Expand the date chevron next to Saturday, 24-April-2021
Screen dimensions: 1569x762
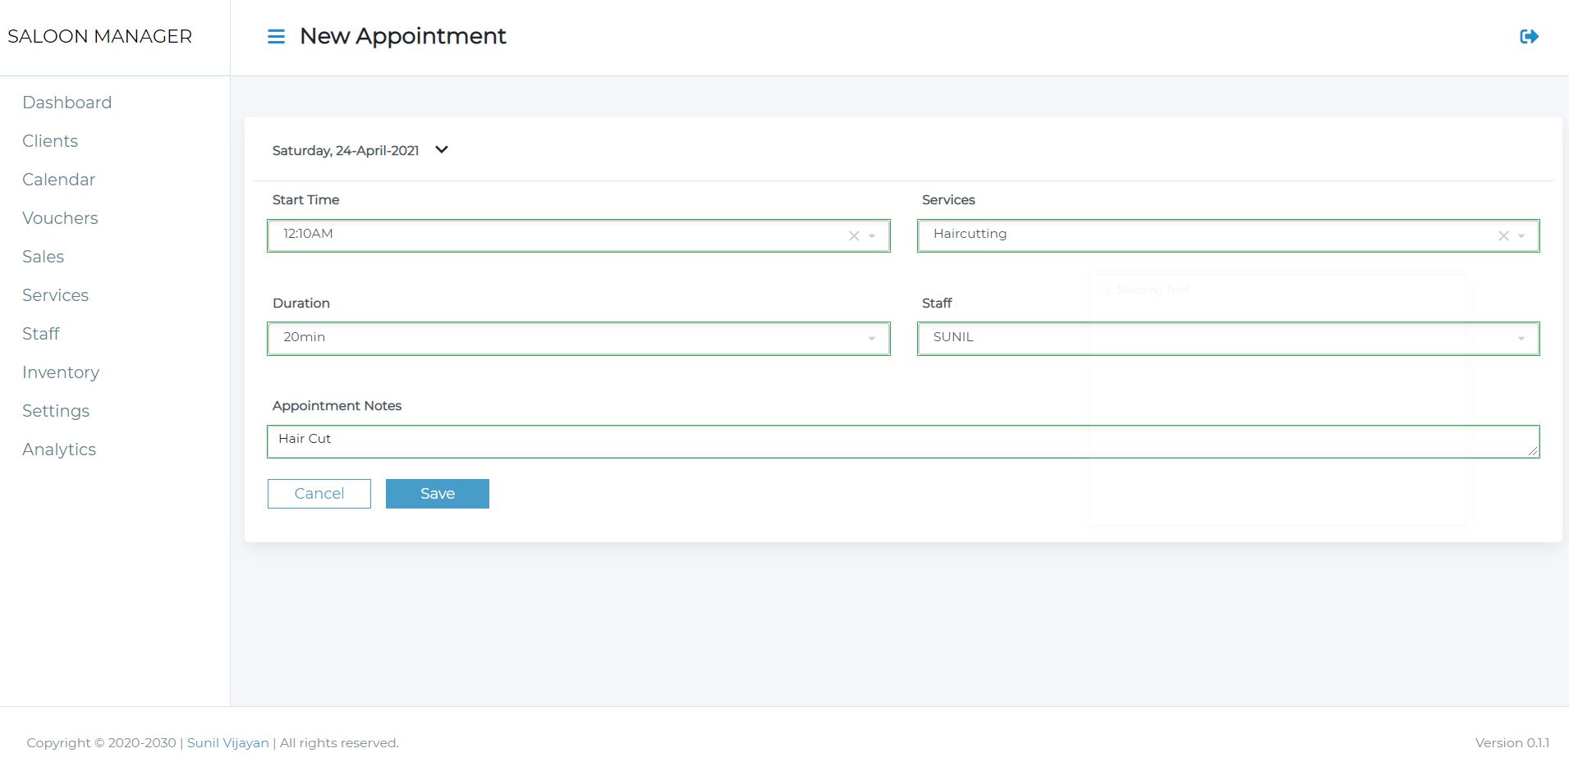click(x=442, y=149)
